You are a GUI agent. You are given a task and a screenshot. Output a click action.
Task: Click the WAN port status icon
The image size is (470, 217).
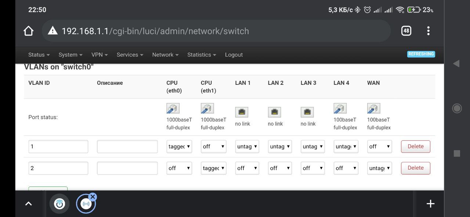click(373, 108)
